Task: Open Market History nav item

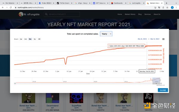Action: pos(130,14)
